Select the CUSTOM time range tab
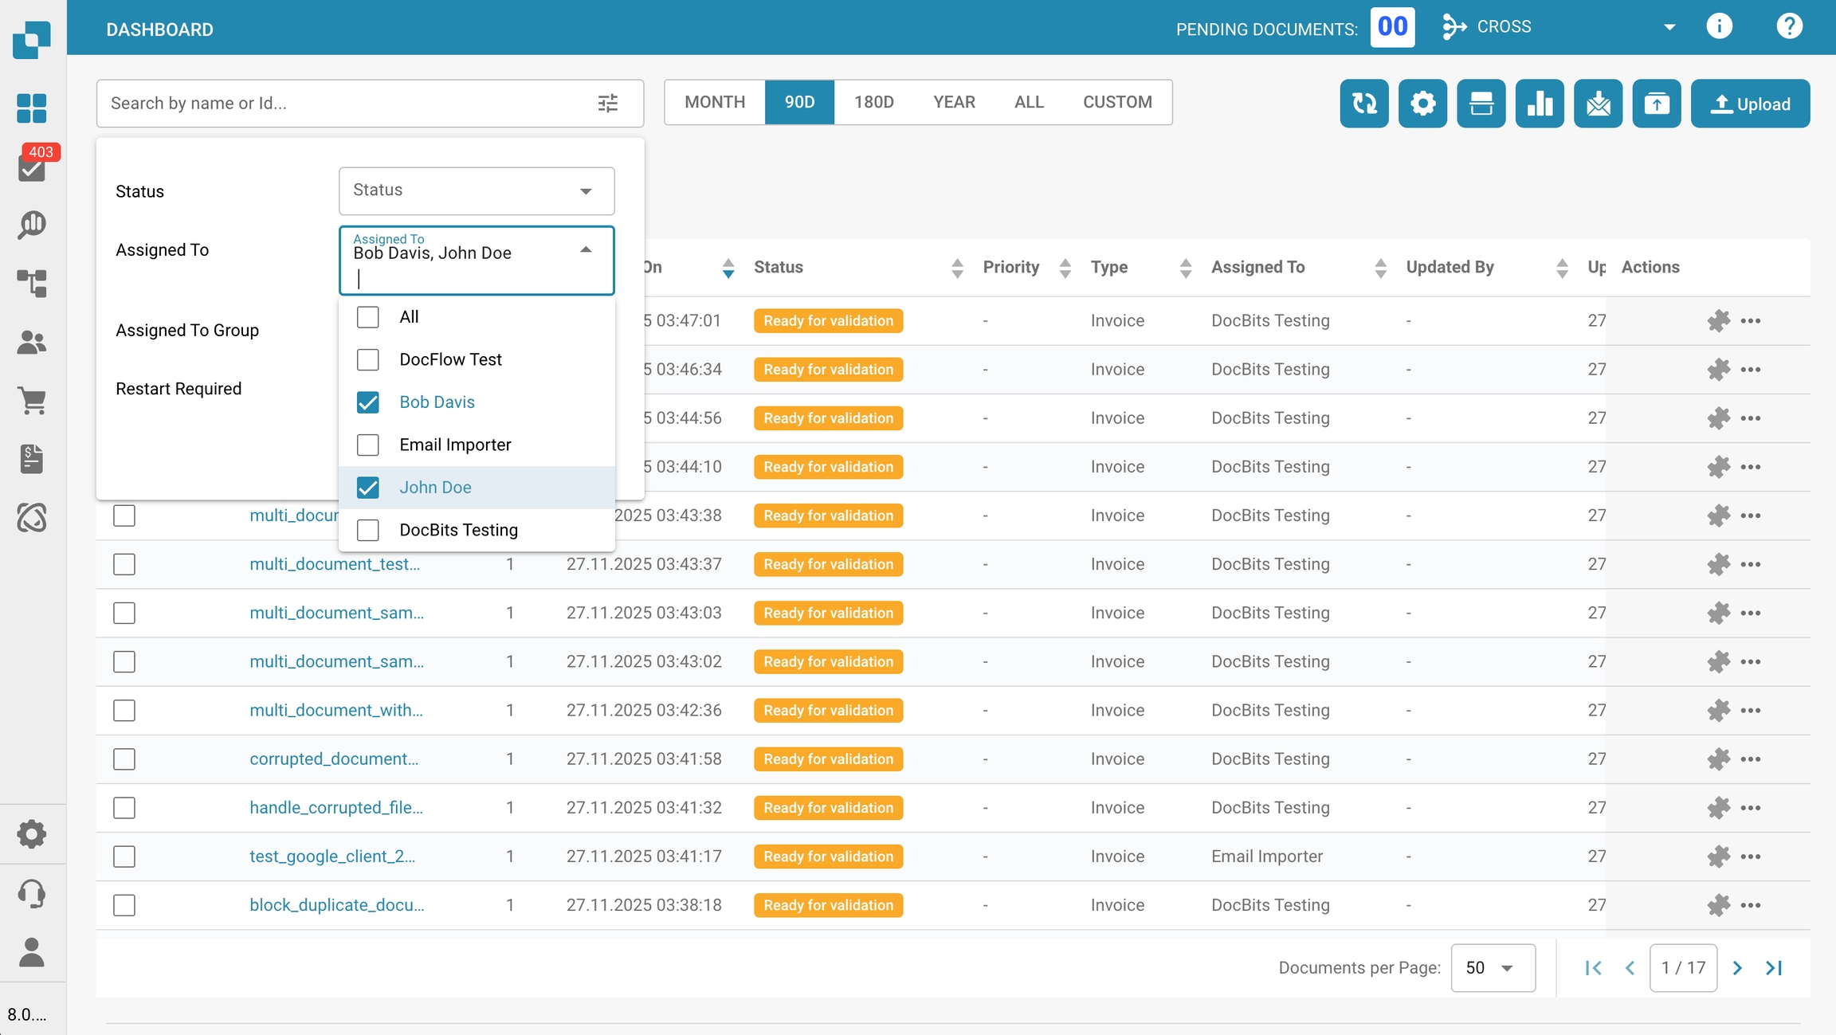This screenshot has width=1836, height=1035. click(x=1116, y=102)
